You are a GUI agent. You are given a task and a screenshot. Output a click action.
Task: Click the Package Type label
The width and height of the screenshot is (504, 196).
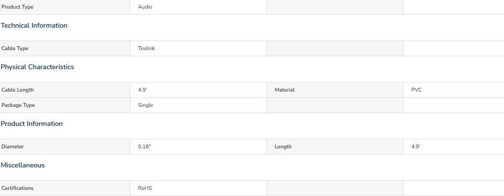(18, 105)
